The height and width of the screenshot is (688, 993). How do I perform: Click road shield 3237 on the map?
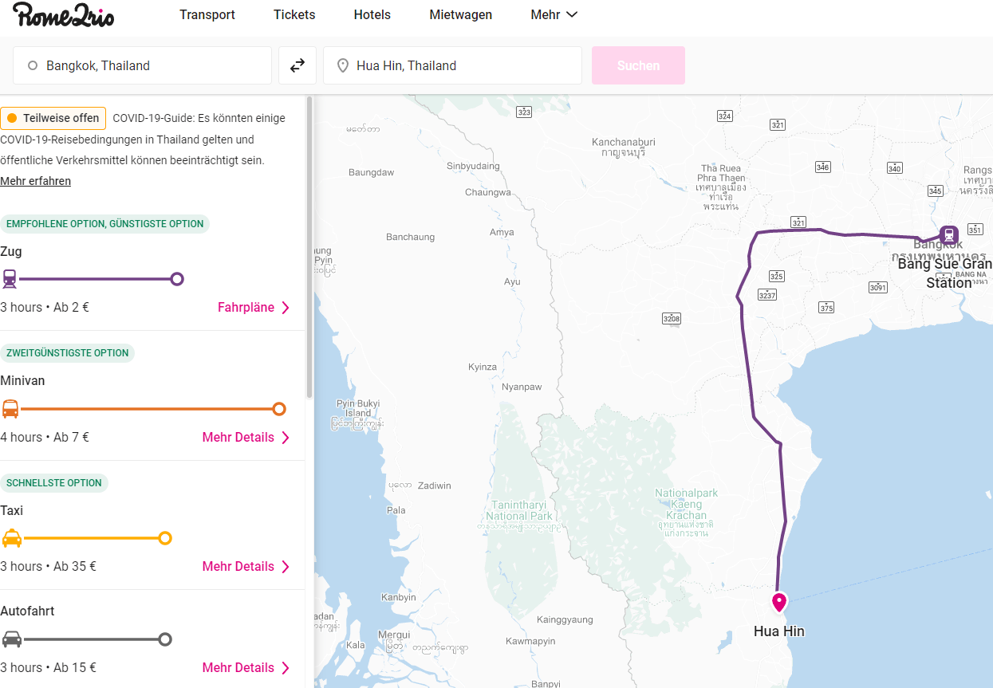point(766,295)
